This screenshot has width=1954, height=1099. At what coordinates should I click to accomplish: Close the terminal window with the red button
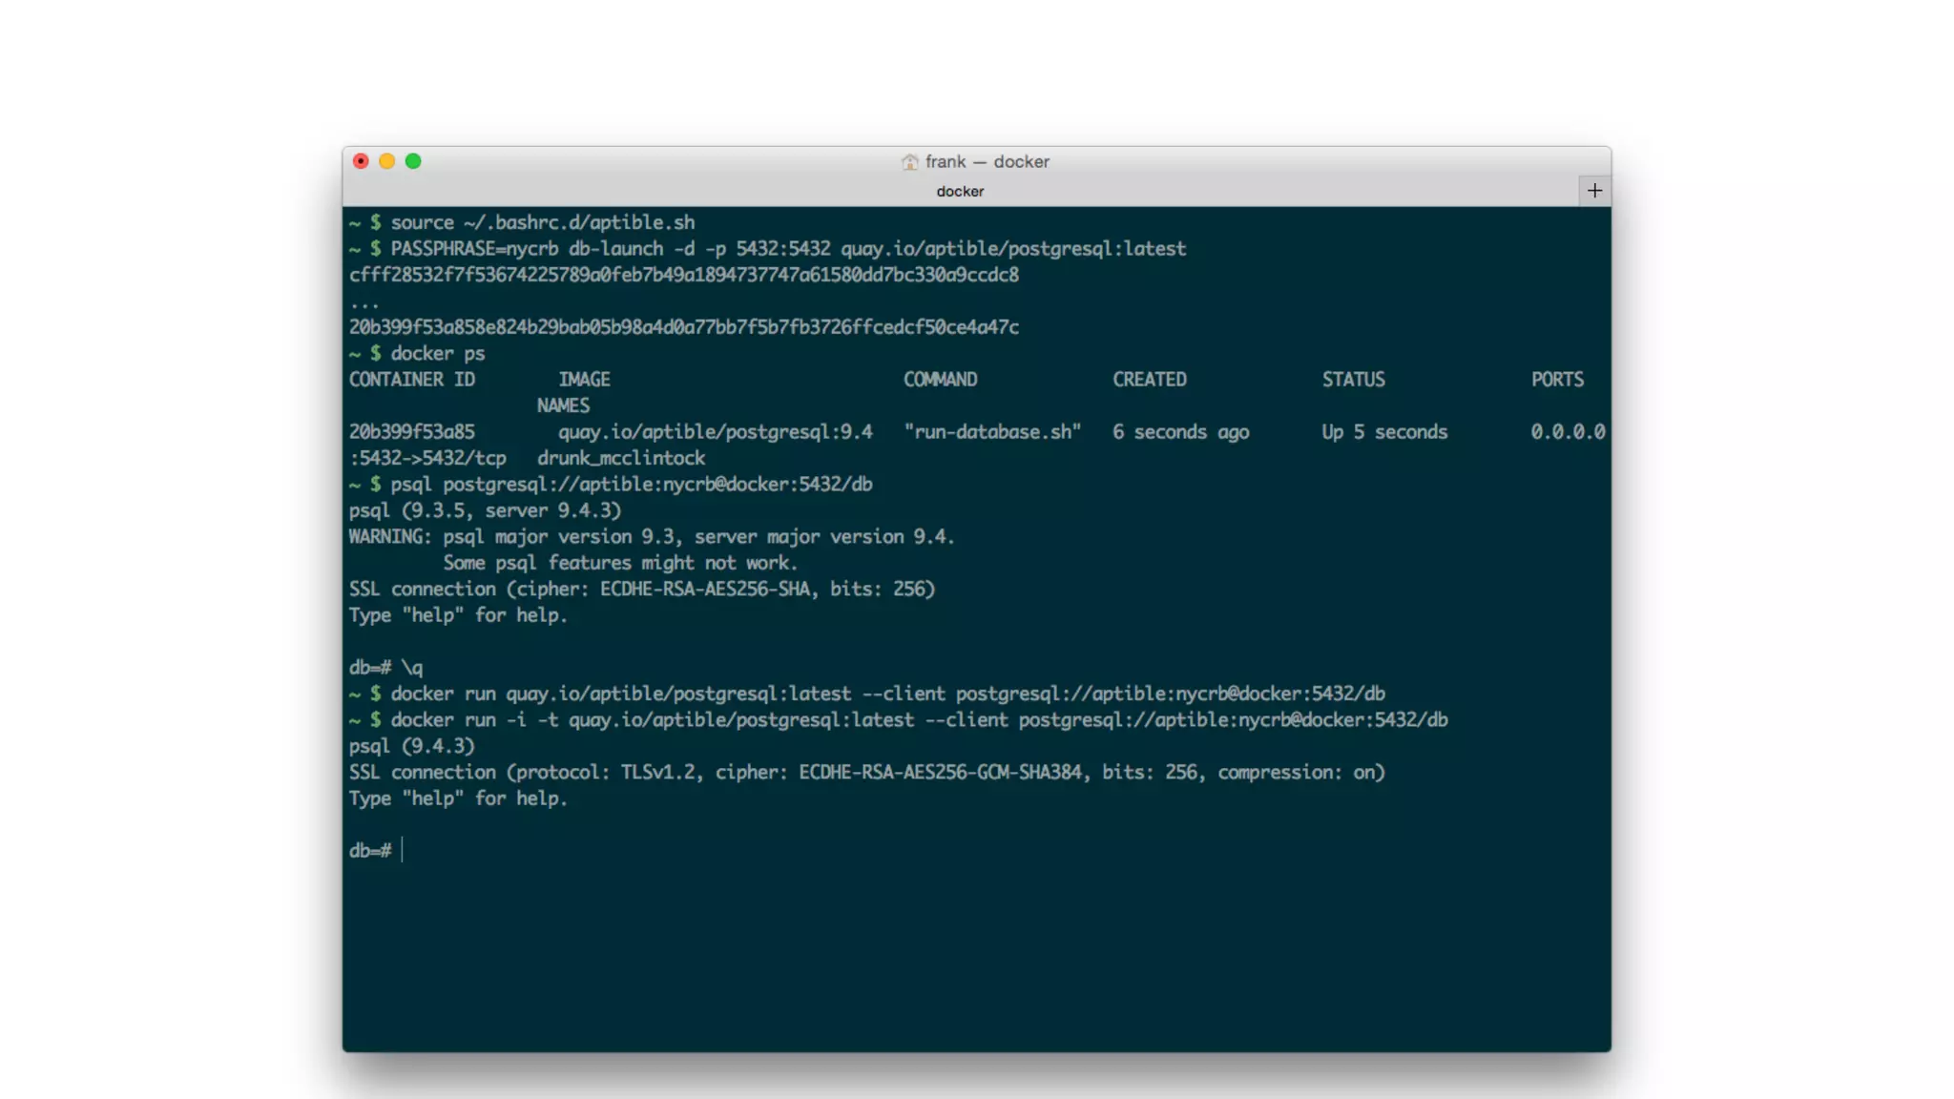(361, 161)
